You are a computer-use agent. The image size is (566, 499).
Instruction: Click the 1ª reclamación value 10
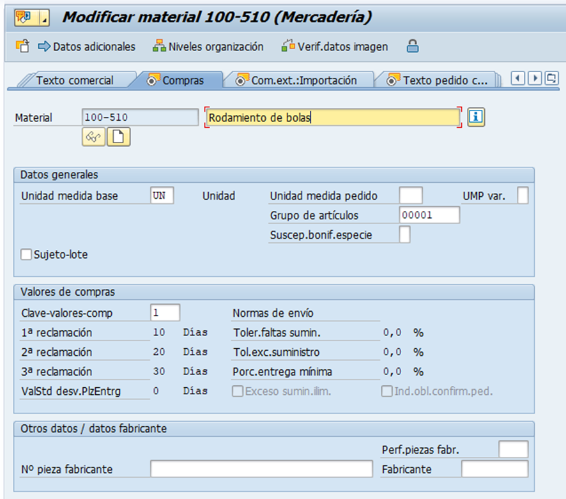159,332
